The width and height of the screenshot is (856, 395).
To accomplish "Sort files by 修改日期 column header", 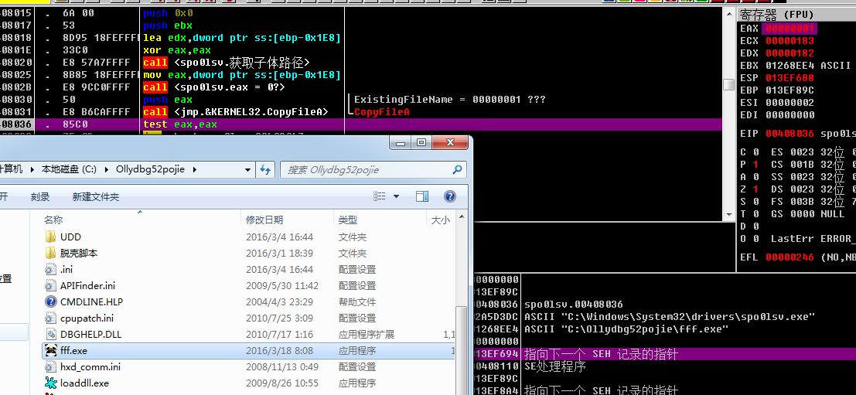I will pyautogui.click(x=264, y=220).
